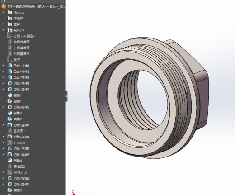Click the 实体(1) solid bodies folder icon
Screen dimensions: 235x195
tap(9, 30)
